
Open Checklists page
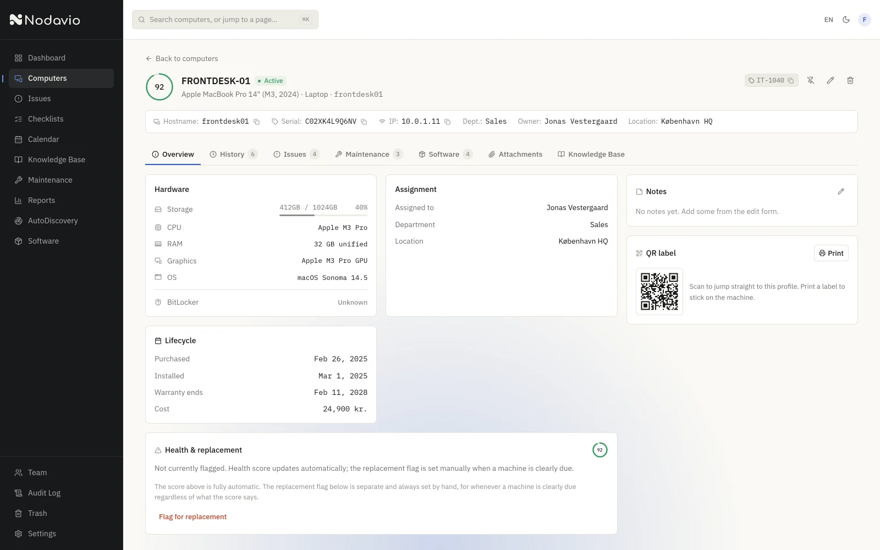tap(61, 119)
